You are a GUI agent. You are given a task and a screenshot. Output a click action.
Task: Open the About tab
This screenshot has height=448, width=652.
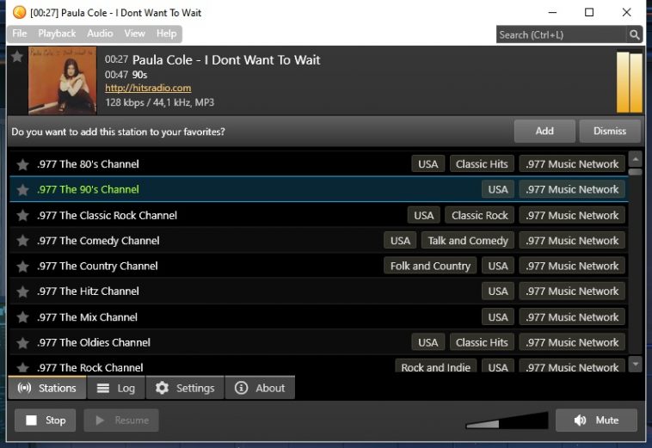(260, 388)
